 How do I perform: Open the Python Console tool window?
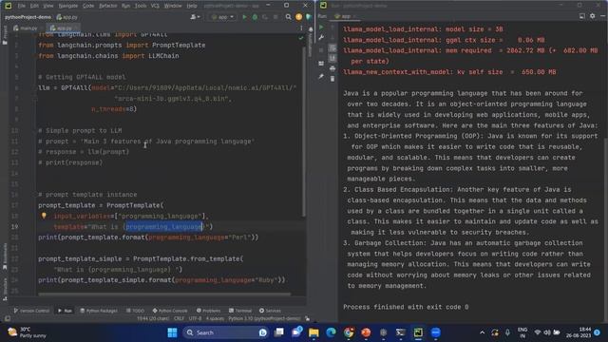point(170,311)
